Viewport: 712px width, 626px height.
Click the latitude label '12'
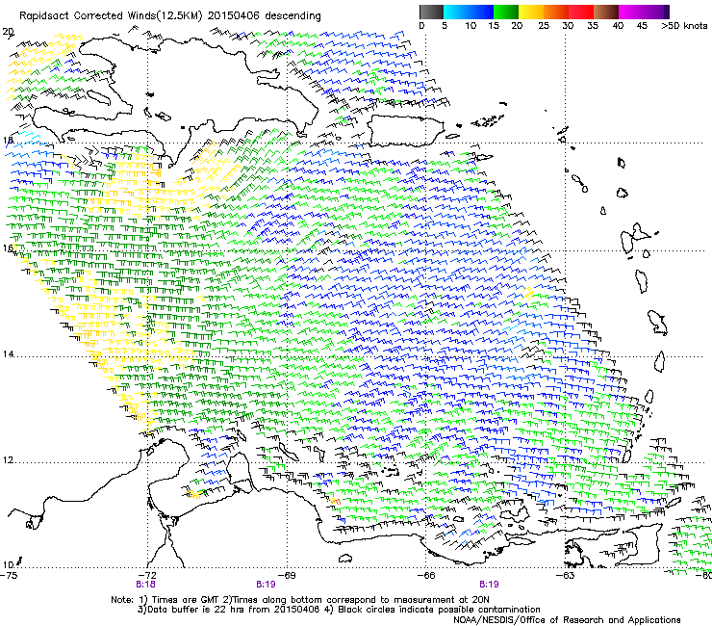(x=8, y=460)
